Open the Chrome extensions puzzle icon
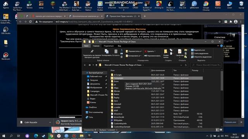Viewport: 248px width, 139px height. [x=231, y=22]
